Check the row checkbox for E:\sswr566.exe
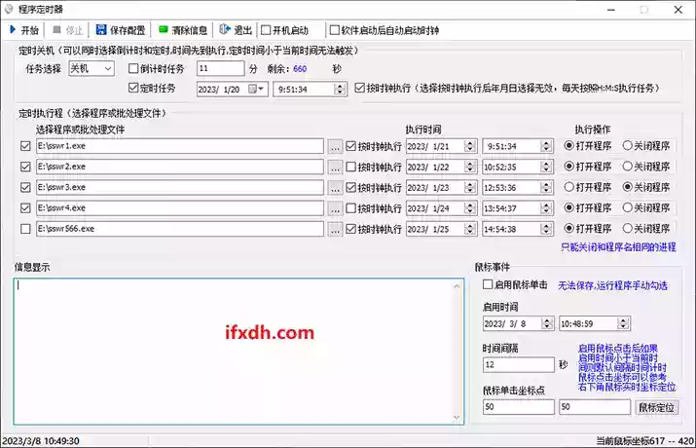The height and width of the screenshot is (448, 696). point(25,229)
